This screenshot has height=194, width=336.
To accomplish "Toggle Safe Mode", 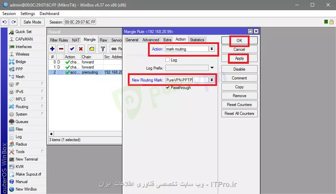I will click(x=32, y=22).
